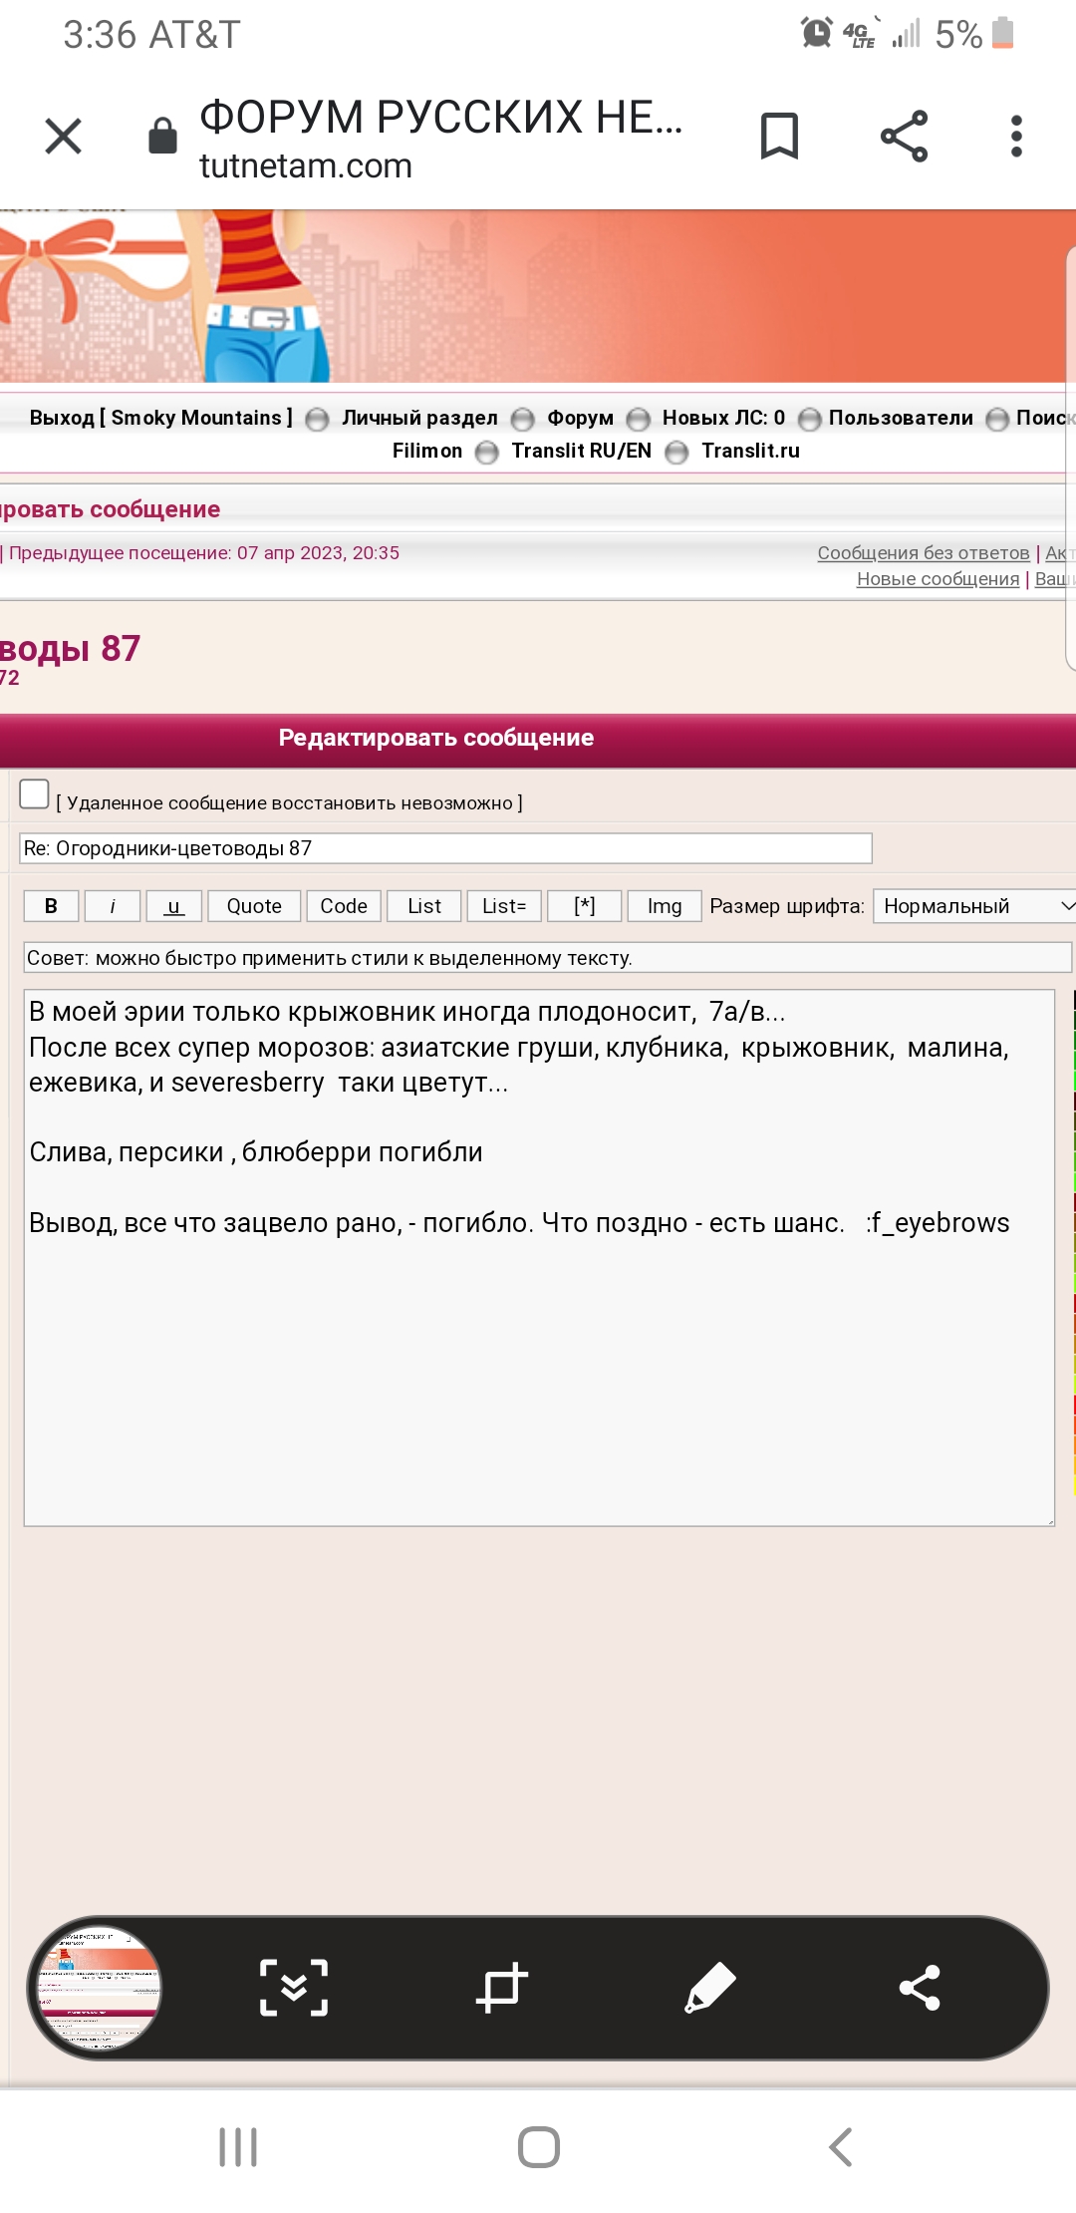
Task: Check the delete message checkbox
Action: (35, 794)
